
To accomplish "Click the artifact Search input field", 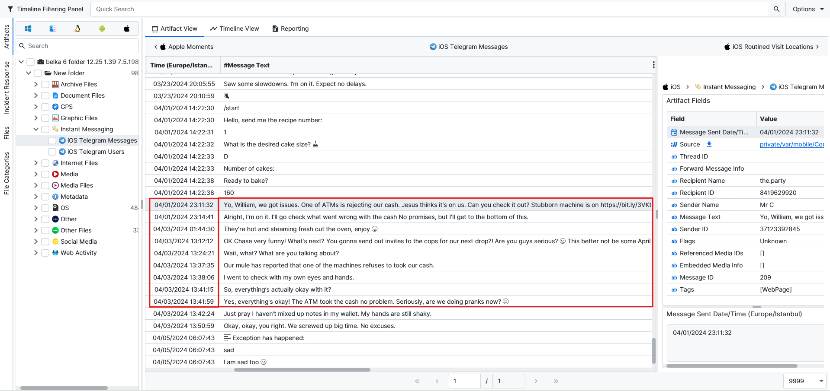I will [x=81, y=46].
